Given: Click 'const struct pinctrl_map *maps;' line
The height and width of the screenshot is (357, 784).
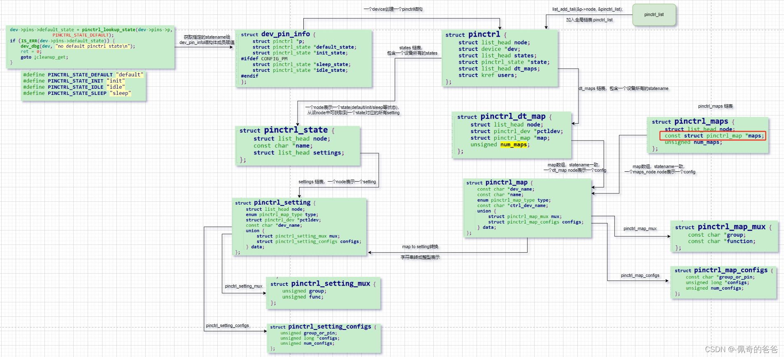Looking at the screenshot, I should (x=714, y=136).
